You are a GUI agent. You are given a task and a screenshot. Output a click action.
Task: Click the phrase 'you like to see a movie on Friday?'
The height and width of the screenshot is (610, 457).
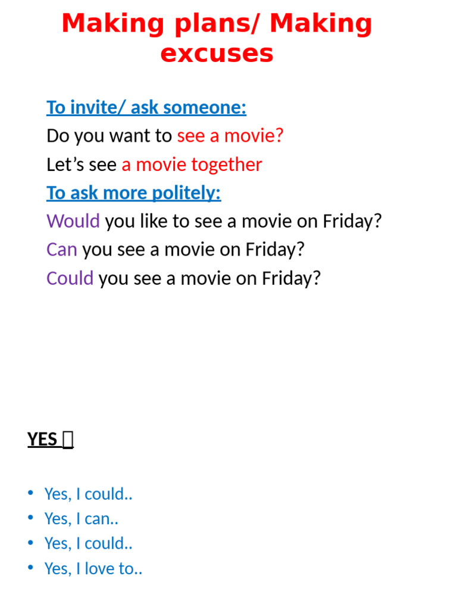tap(243, 222)
